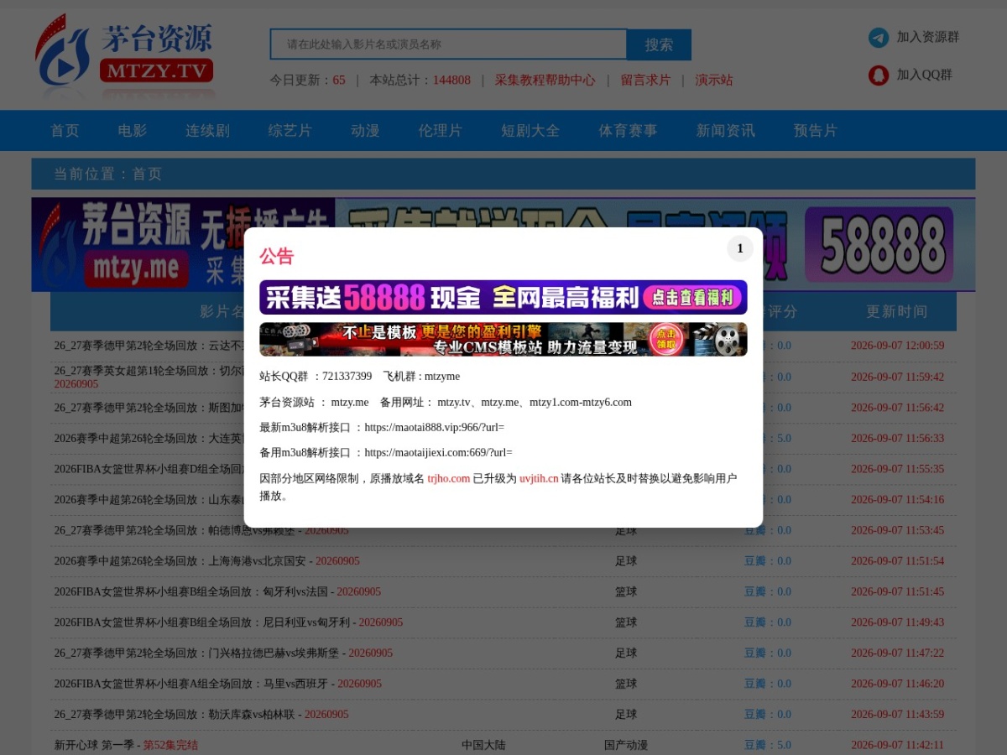Click the 搜索 search button
This screenshot has width=1007, height=755.
pos(659,44)
